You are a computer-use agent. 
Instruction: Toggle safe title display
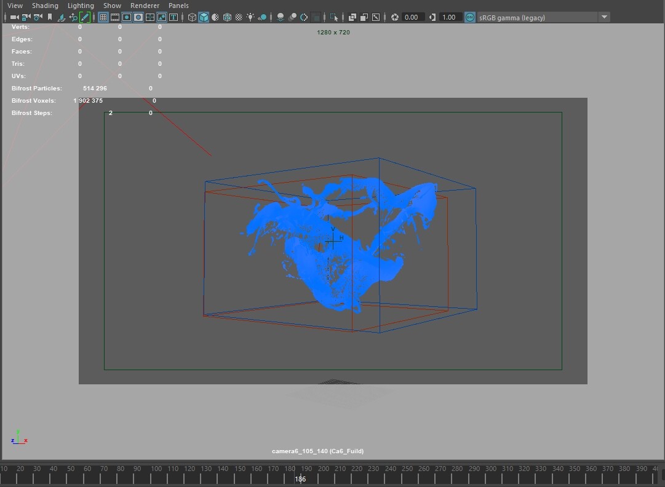pyautogui.click(x=173, y=17)
